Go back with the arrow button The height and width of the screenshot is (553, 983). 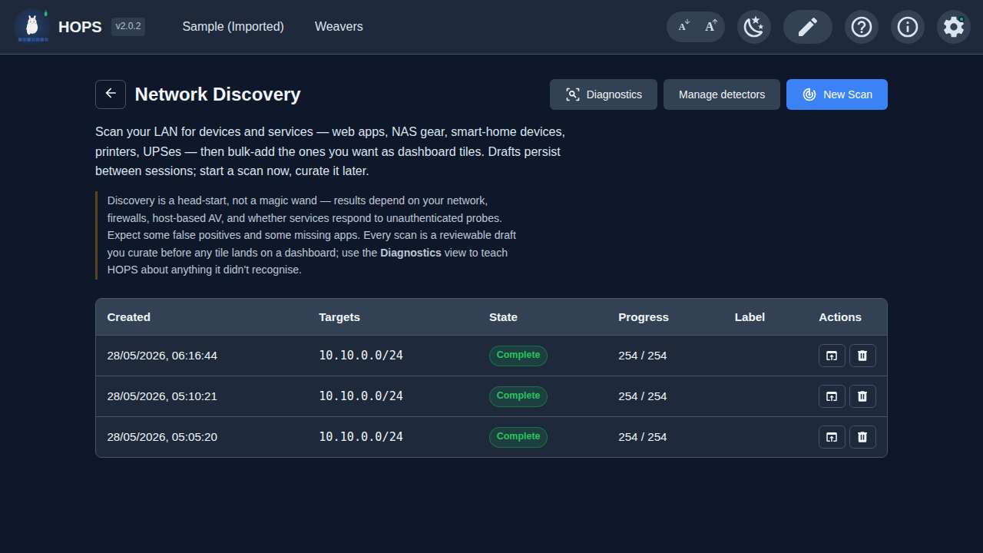click(111, 94)
